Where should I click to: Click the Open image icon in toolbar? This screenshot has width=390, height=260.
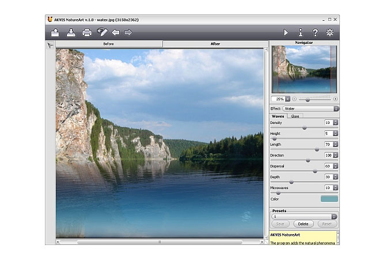click(x=55, y=33)
